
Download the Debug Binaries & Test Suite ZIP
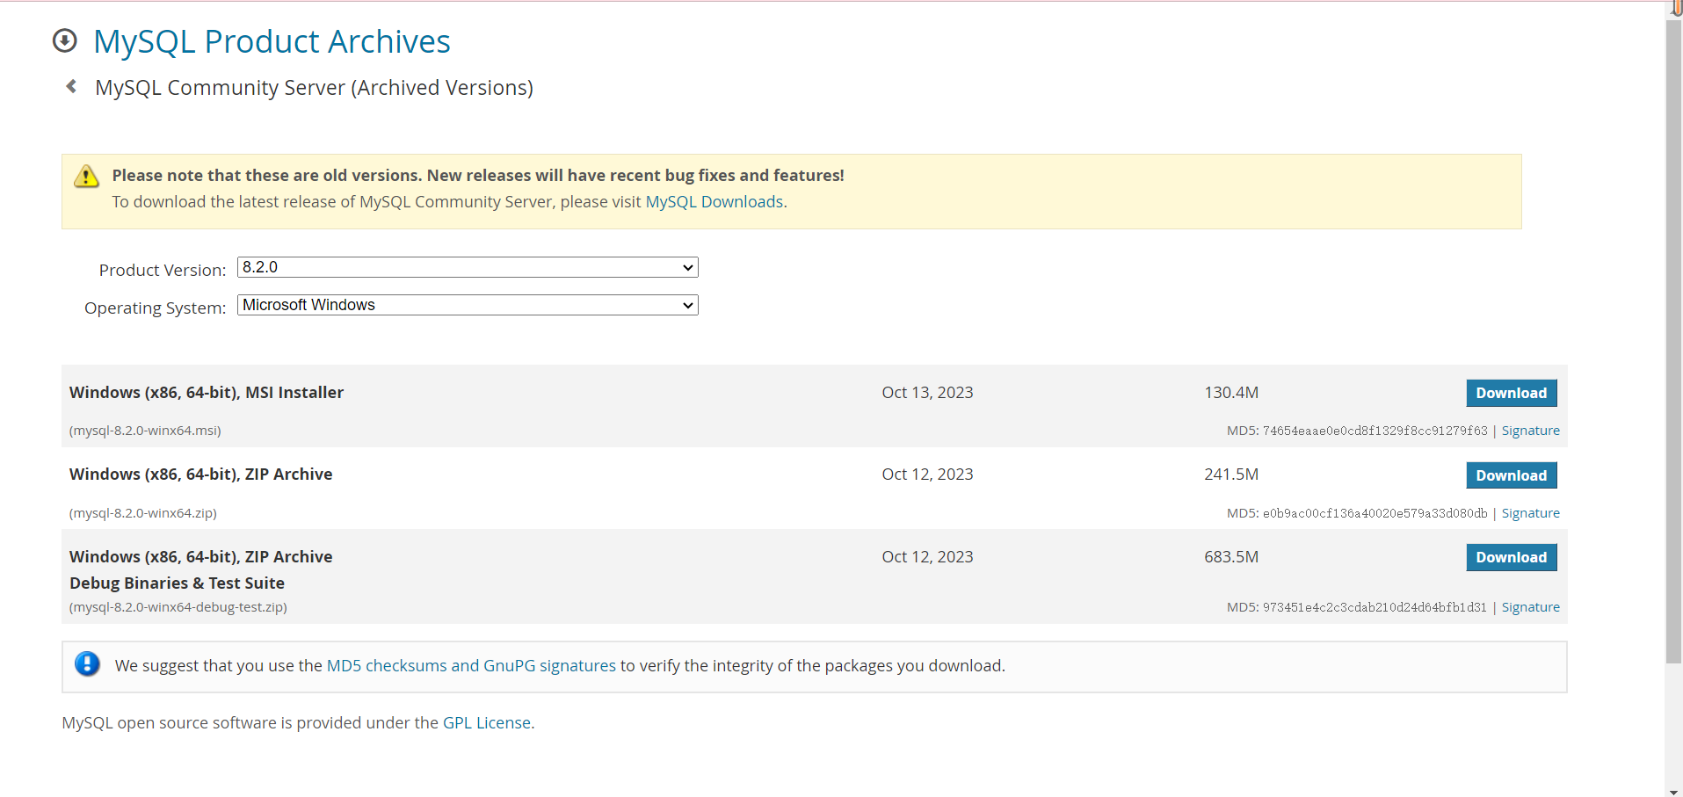pos(1511,557)
